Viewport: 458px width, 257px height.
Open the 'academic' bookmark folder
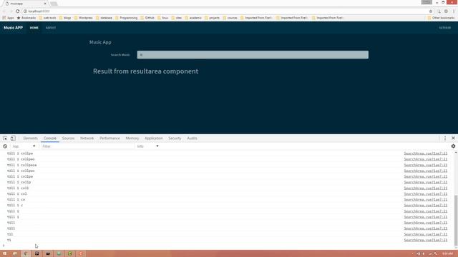[x=193, y=18]
